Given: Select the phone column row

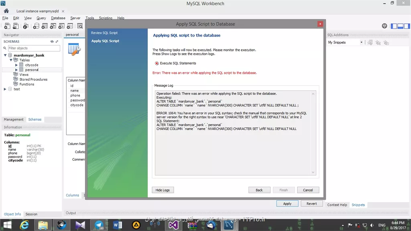Looking at the screenshot, I should tap(76, 95).
